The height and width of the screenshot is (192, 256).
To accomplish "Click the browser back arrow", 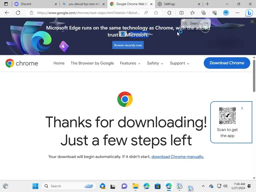I will [7, 13].
